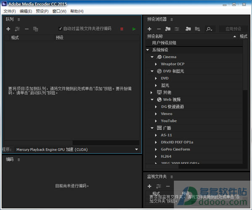Expand the DVD preset group
Image resolution: width=252 pixels, height=210 pixels.
pyautogui.click(x=156, y=78)
